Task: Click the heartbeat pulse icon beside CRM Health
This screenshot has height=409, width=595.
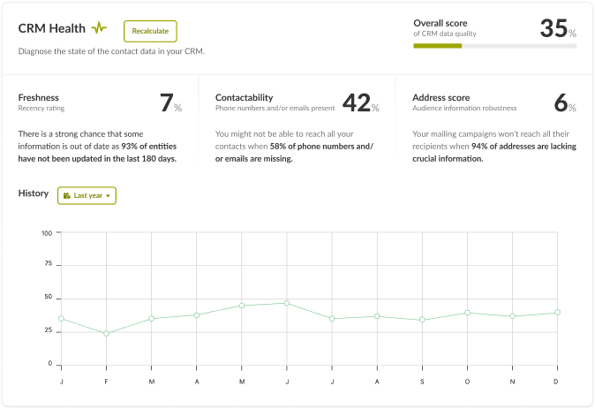Action: pyautogui.click(x=100, y=29)
